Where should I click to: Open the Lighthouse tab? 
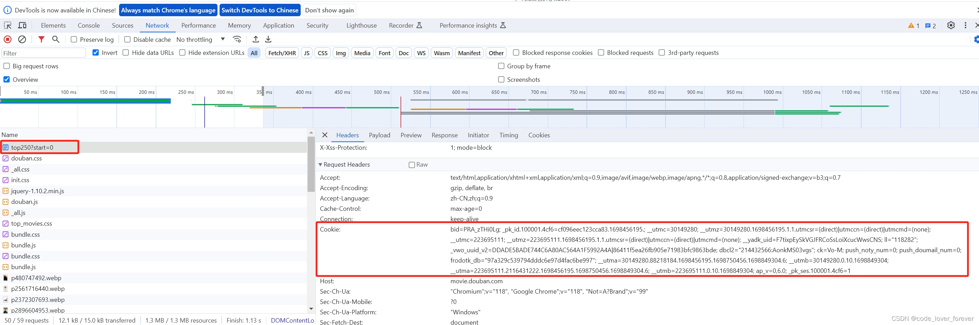coord(361,26)
